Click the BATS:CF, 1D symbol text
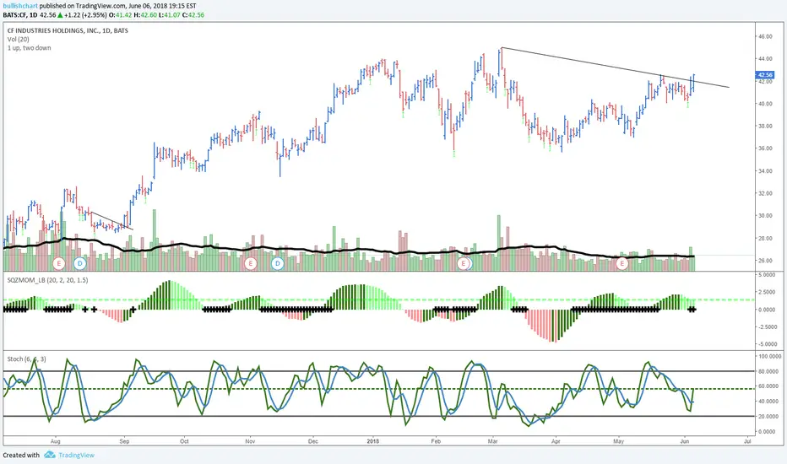 pos(19,15)
